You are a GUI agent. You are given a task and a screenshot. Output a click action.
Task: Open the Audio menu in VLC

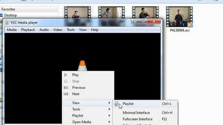(x=44, y=30)
